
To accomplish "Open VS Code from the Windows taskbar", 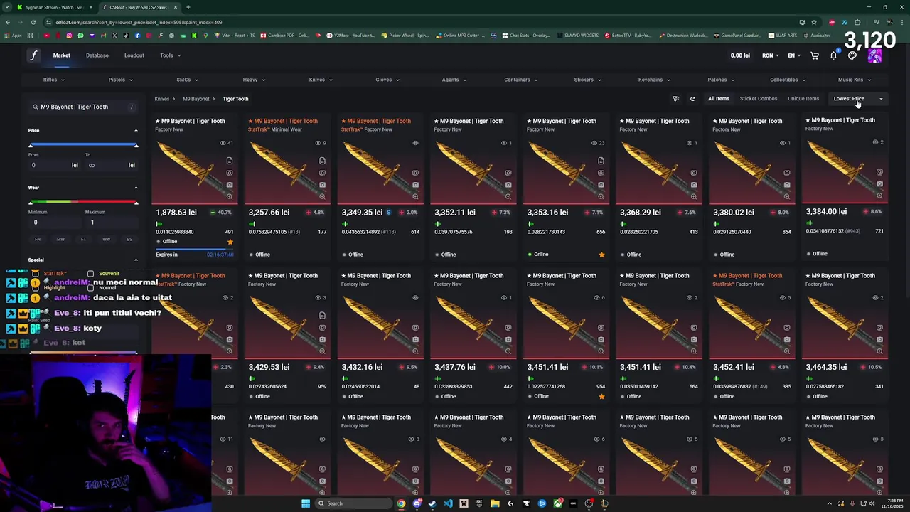I will click(x=448, y=503).
